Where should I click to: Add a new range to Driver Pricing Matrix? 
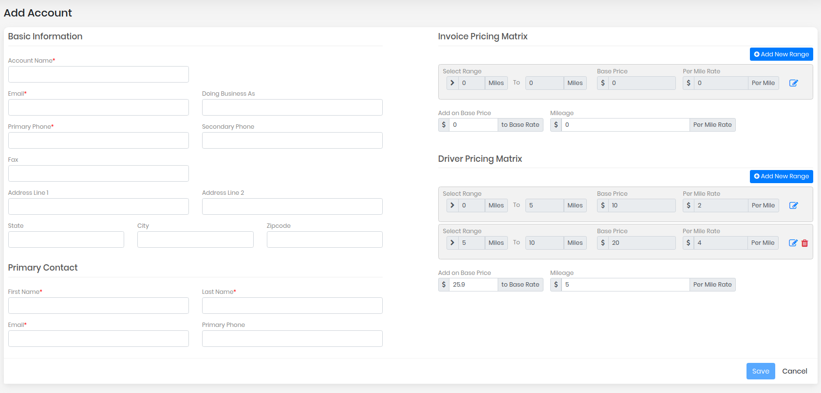click(782, 176)
